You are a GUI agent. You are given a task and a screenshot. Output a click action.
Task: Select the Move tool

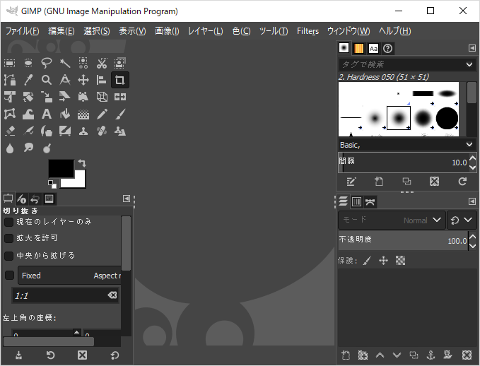pyautogui.click(x=83, y=80)
